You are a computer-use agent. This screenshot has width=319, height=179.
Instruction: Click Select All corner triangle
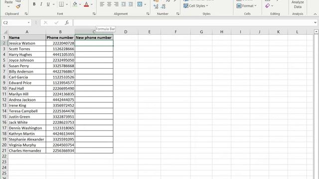pos(5,32)
